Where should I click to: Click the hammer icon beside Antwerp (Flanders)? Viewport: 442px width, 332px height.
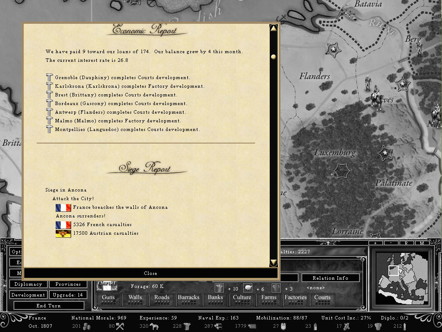point(49,112)
